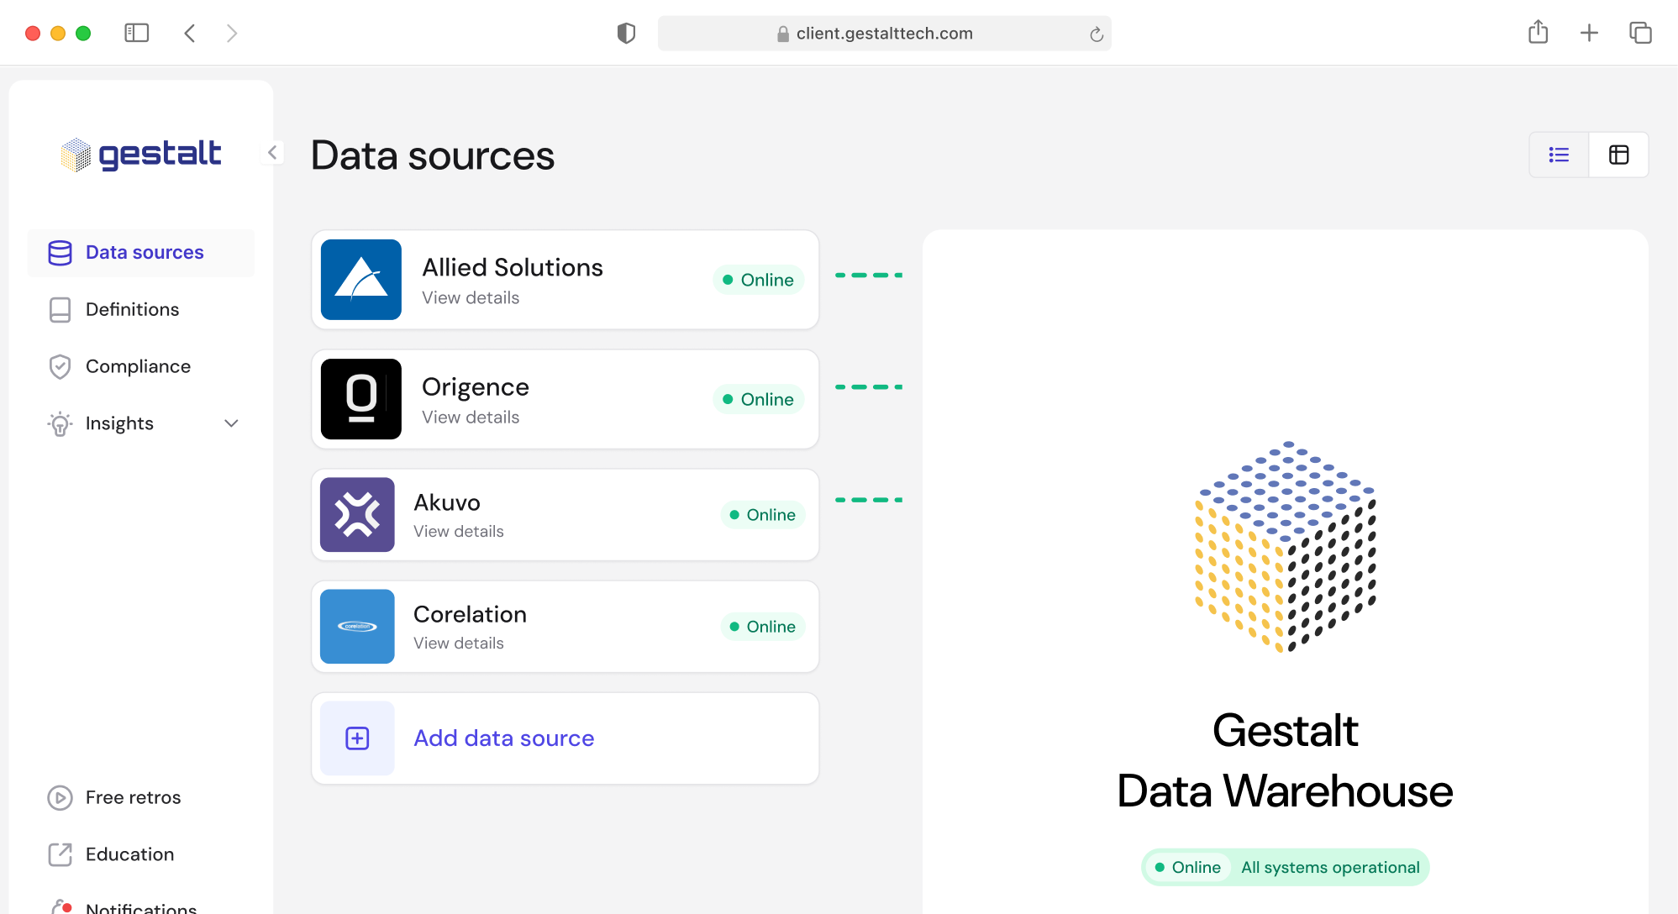This screenshot has width=1678, height=914.
Task: Open the Compliance section
Action: tap(138, 366)
